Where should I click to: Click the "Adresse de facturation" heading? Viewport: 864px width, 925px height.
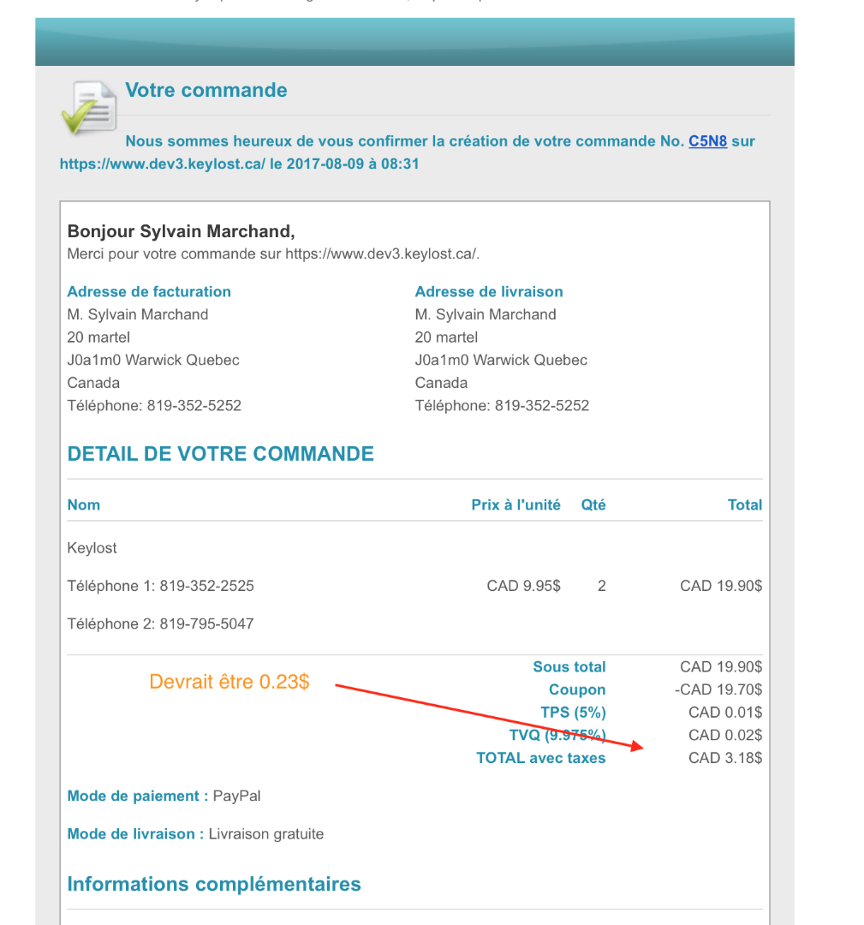(x=149, y=292)
